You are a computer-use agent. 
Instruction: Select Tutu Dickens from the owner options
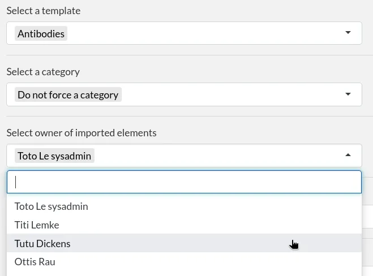point(184,243)
